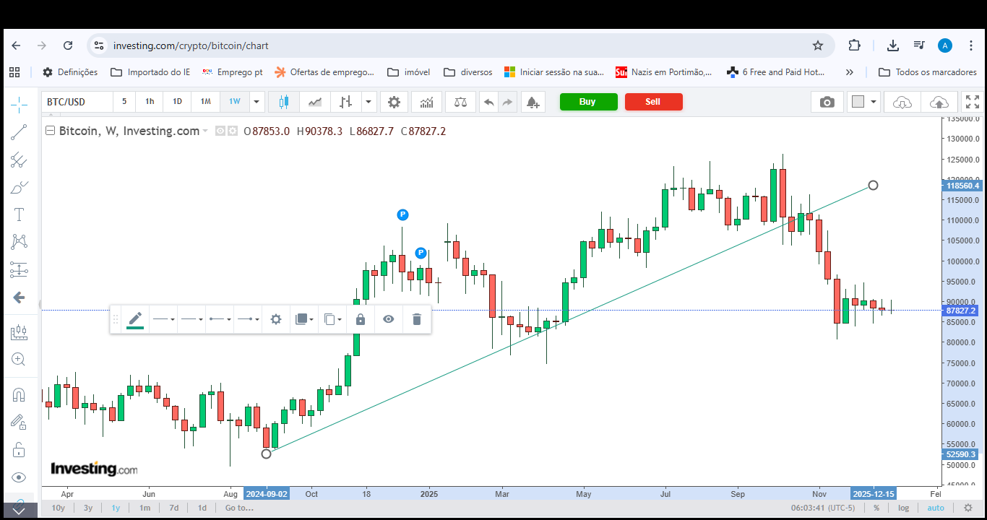Switch to the 5 minute interval
The height and width of the screenshot is (520, 987).
click(124, 102)
